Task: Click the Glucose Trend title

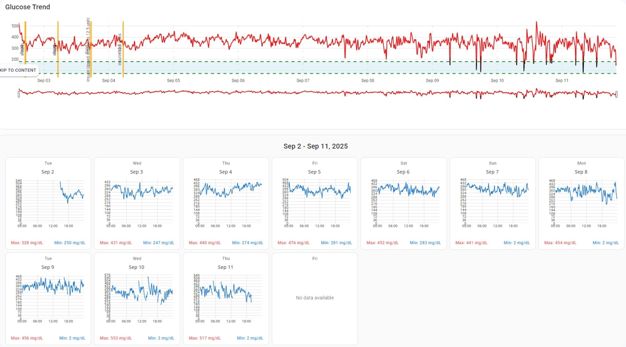Action: tap(27, 7)
